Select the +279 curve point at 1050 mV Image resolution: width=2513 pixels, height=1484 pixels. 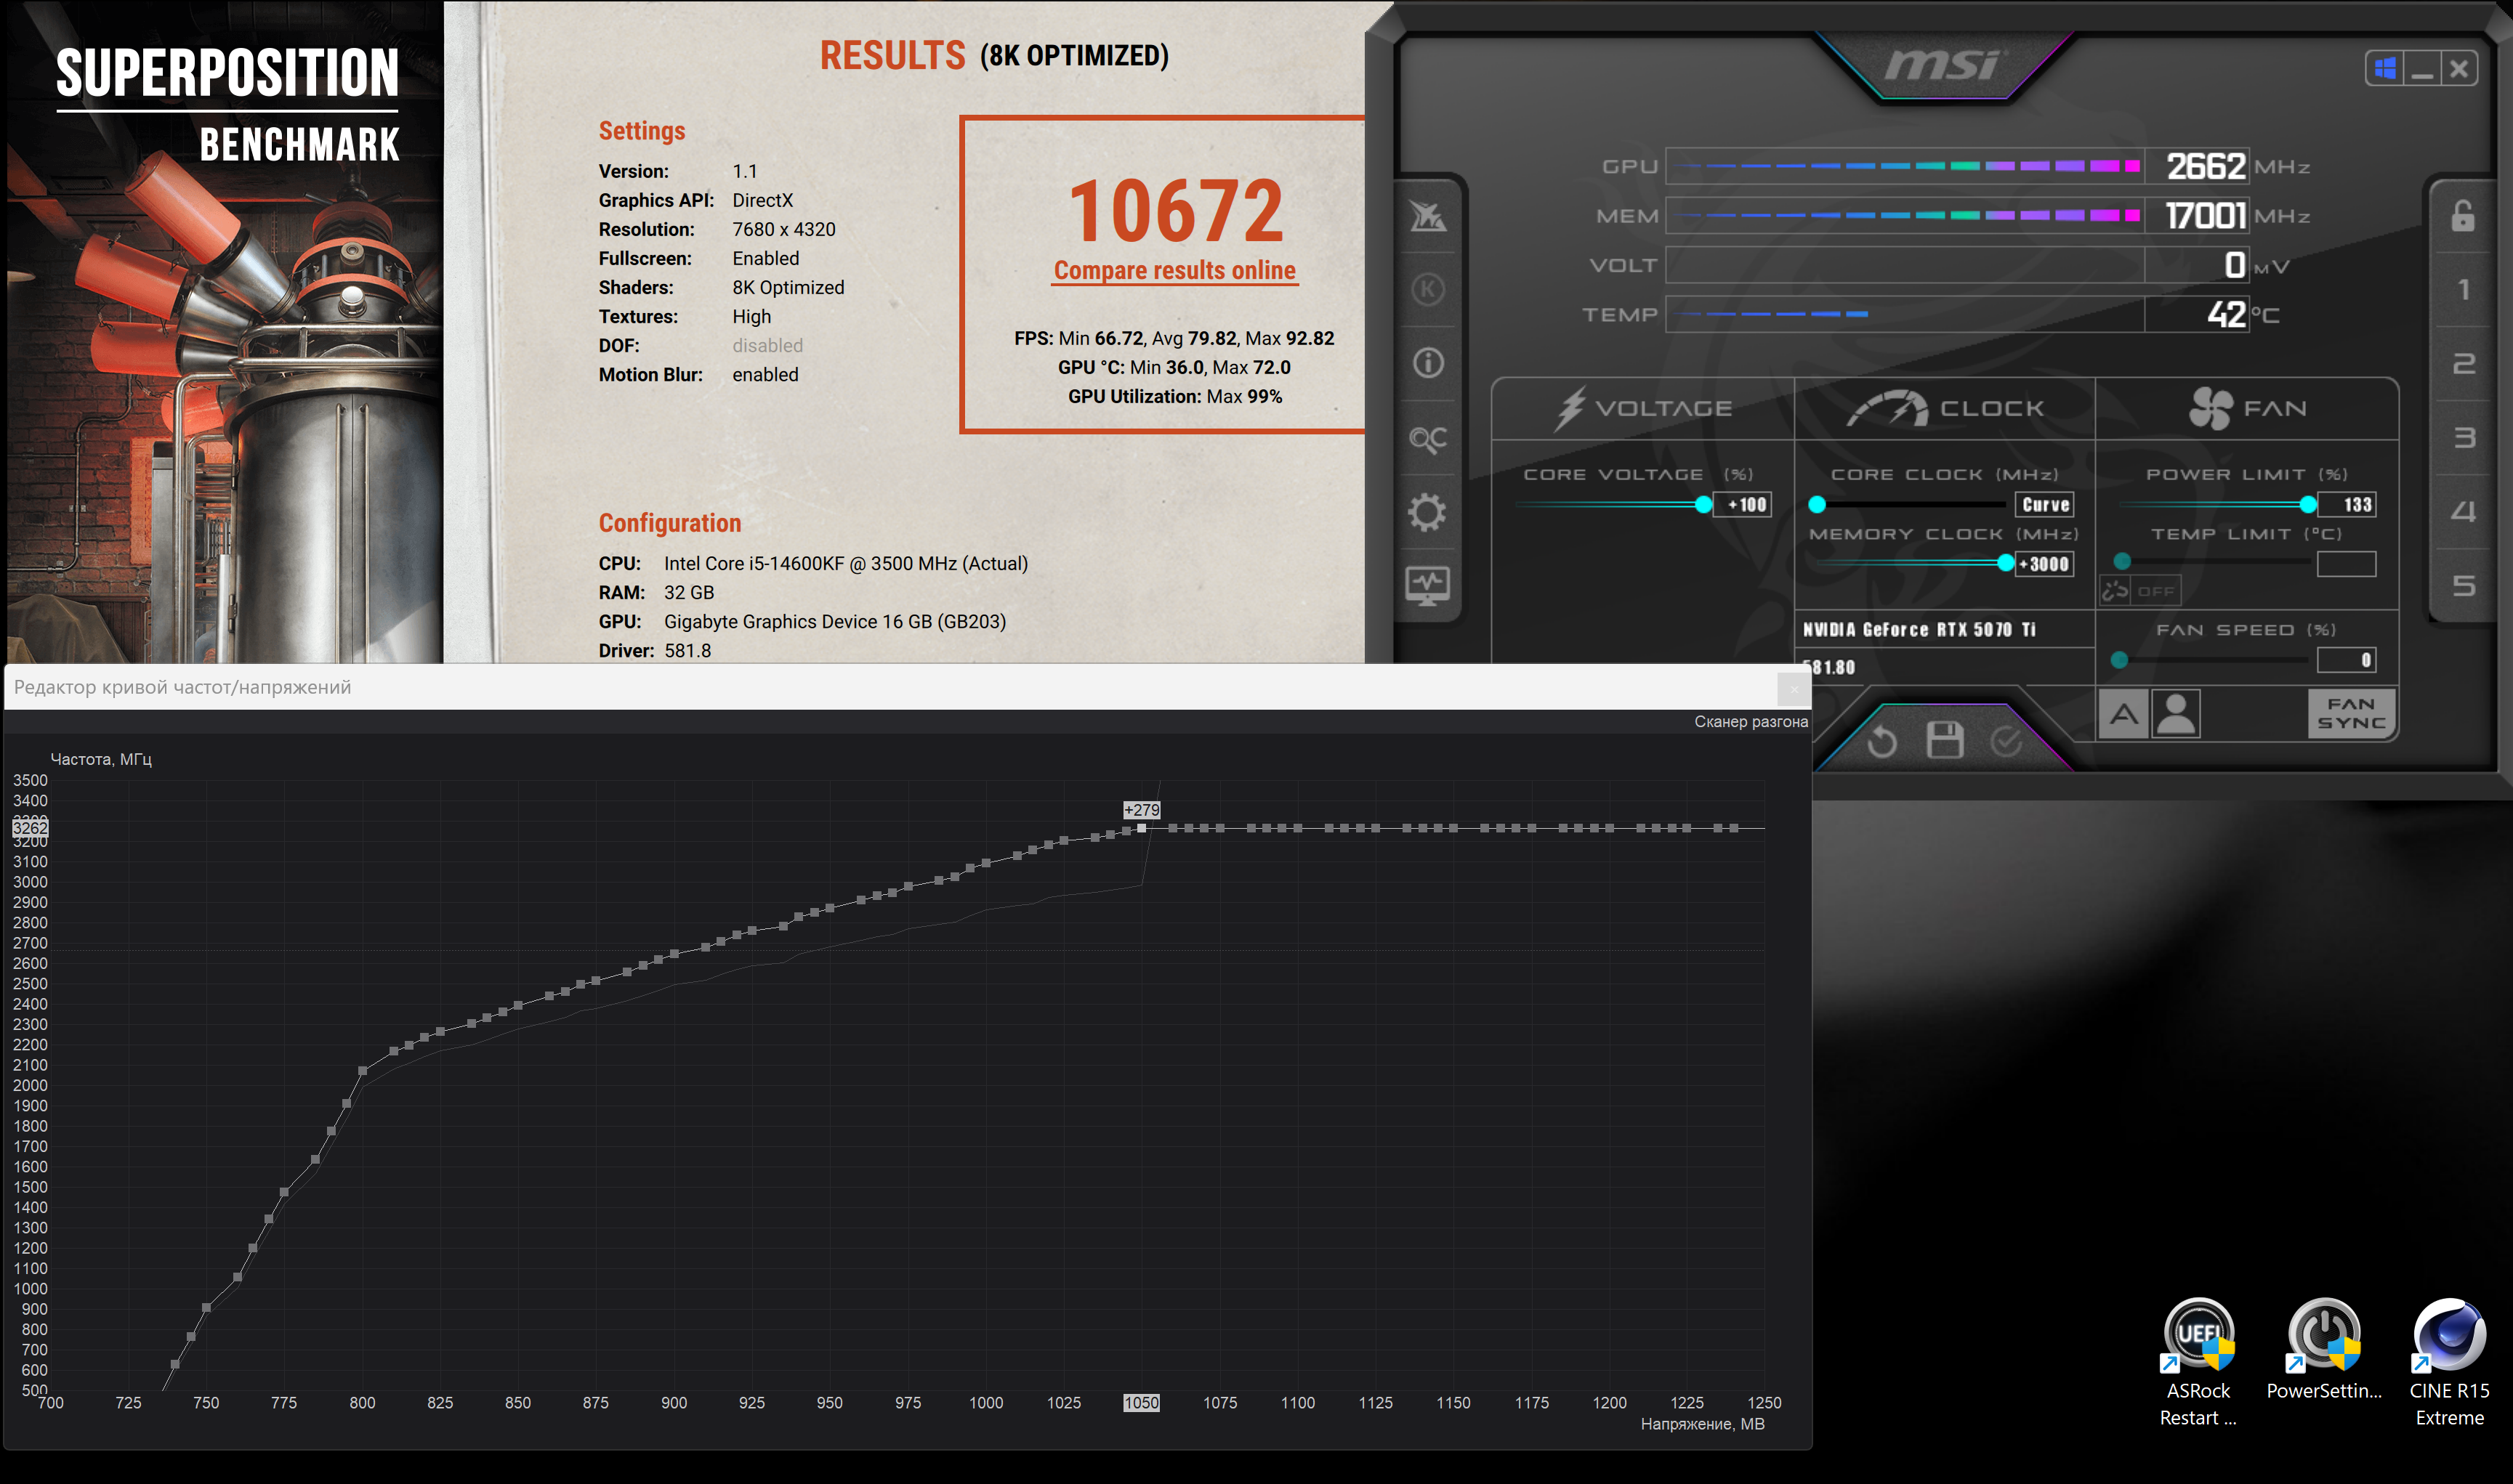pyautogui.click(x=1142, y=828)
